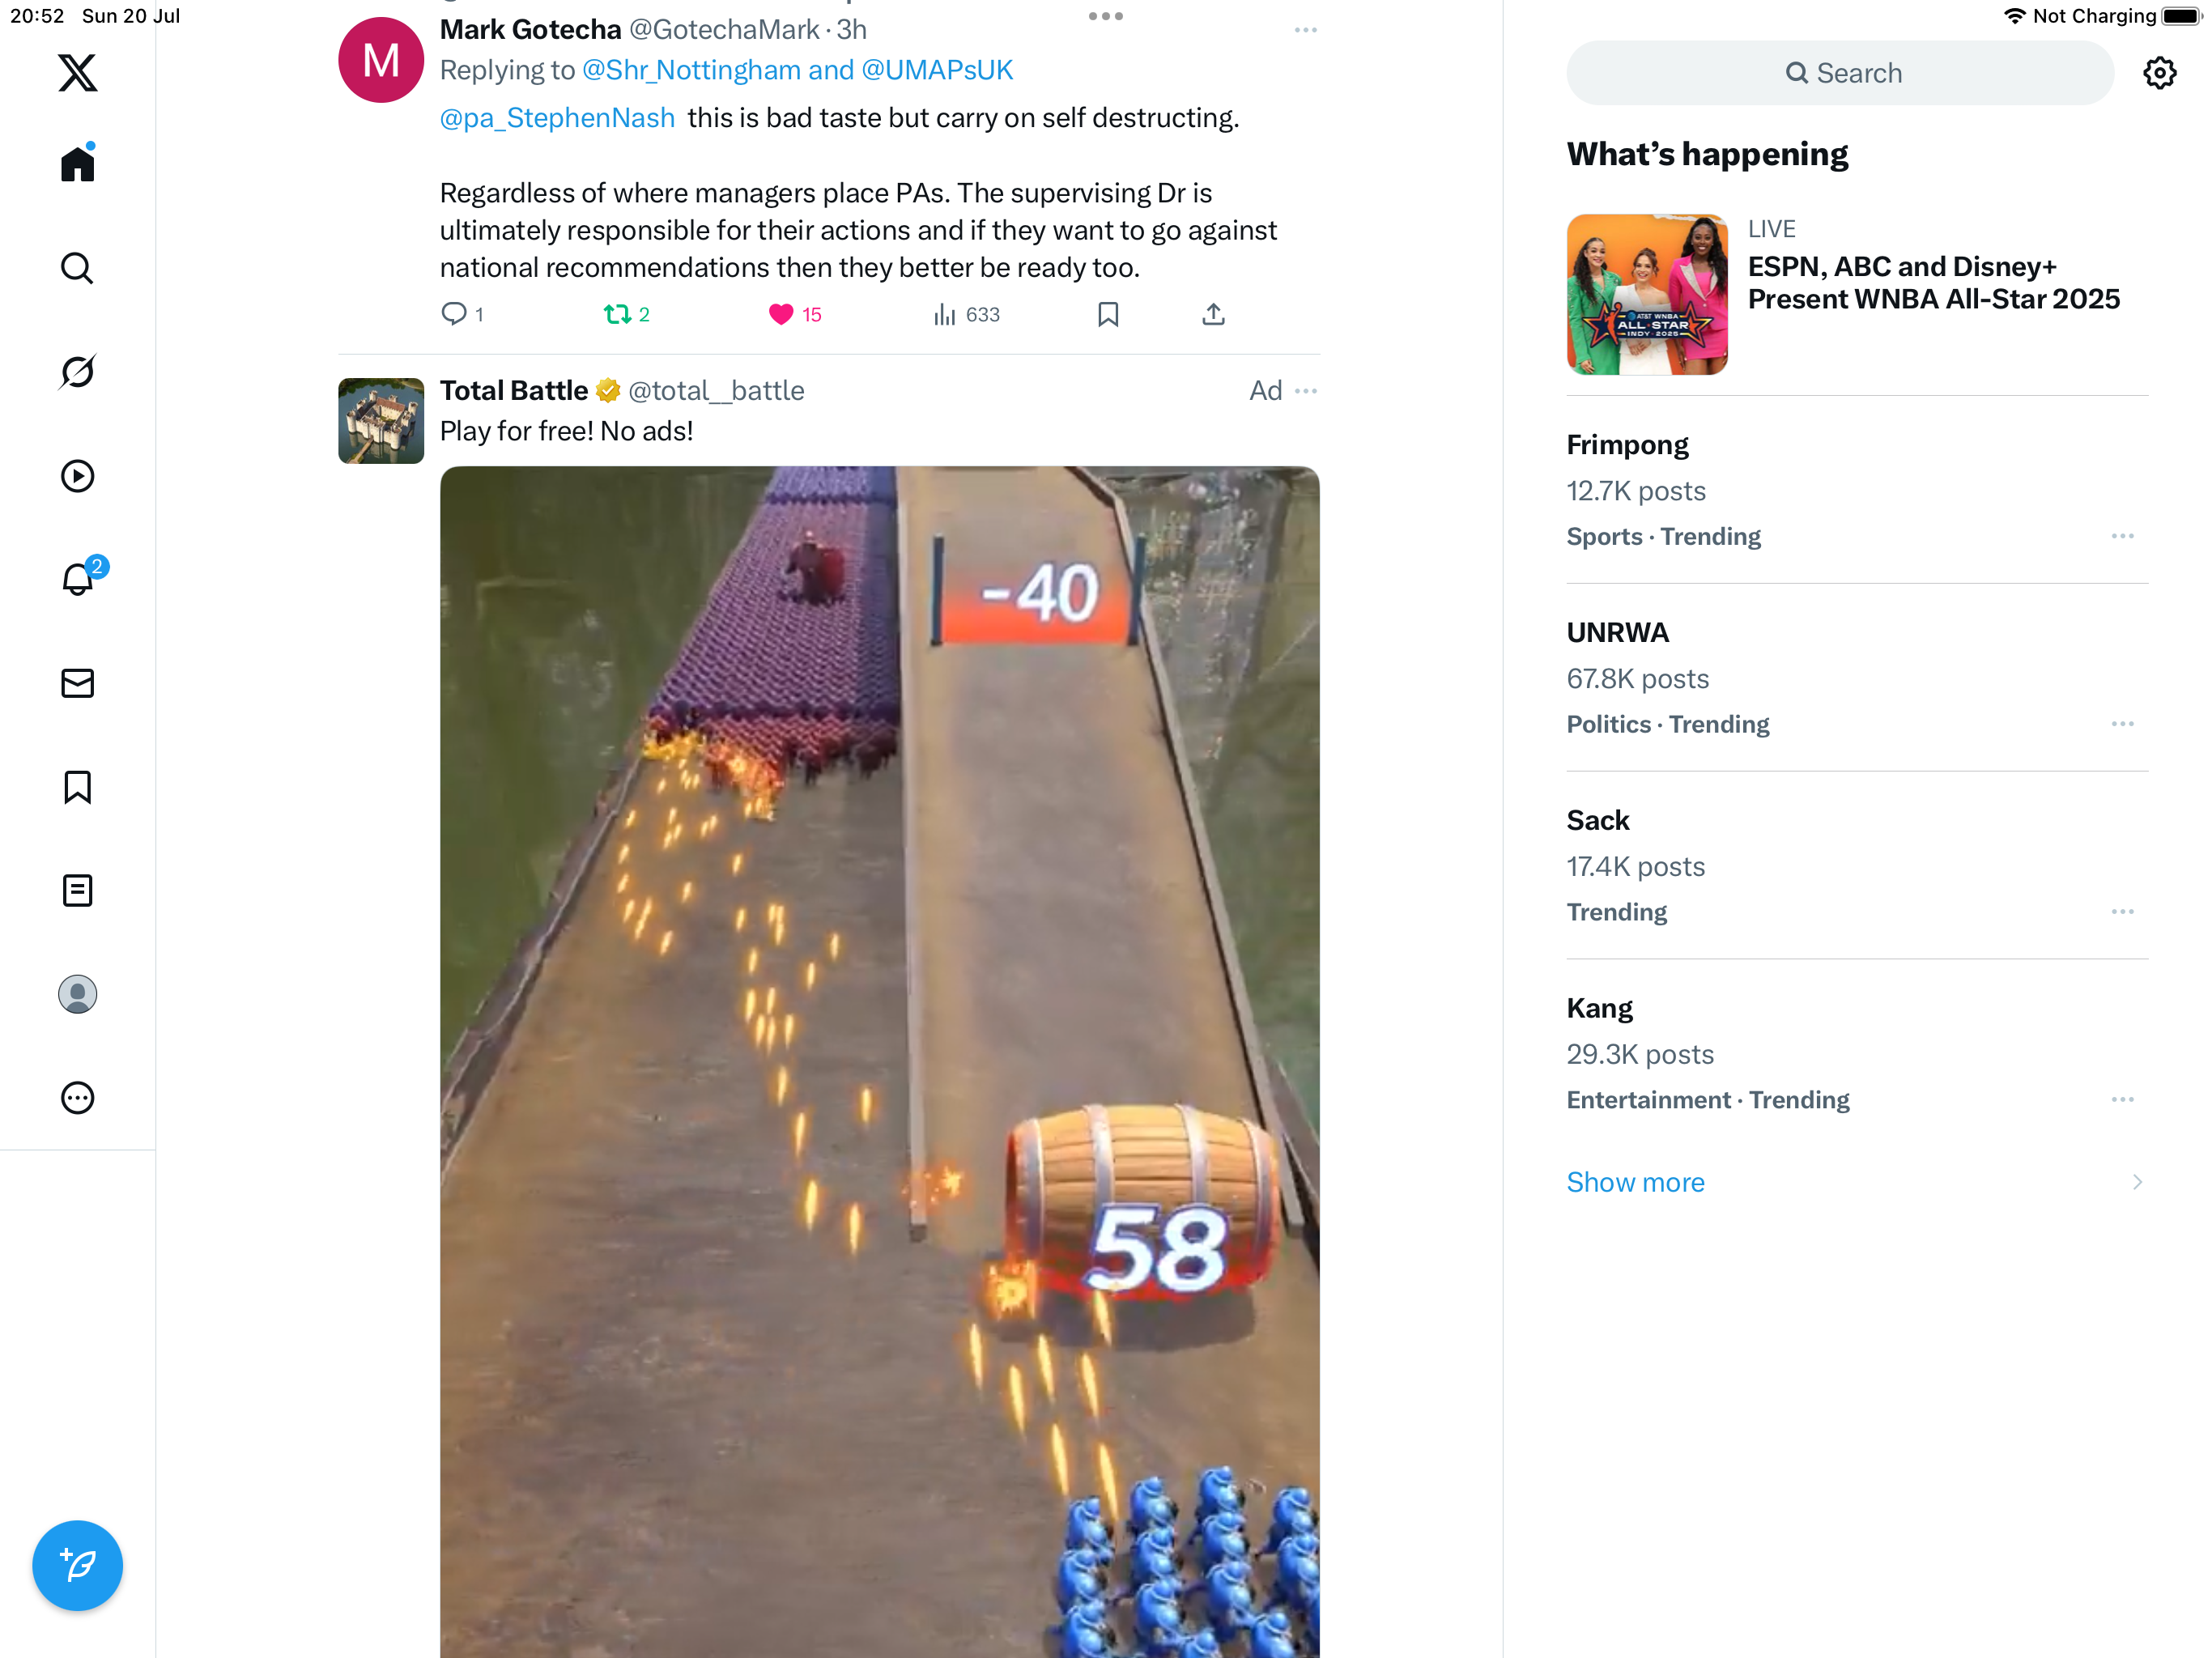
Task: Share Mark Gotecha's post
Action: click(x=1213, y=314)
